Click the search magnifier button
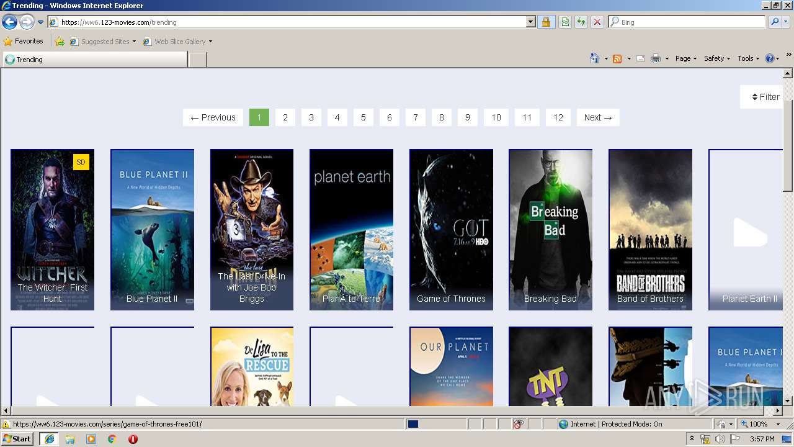This screenshot has width=794, height=447. (774, 22)
